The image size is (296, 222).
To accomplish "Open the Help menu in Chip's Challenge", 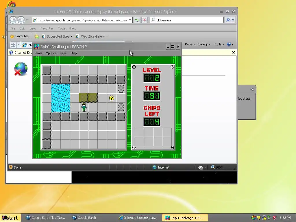I will point(73,53).
